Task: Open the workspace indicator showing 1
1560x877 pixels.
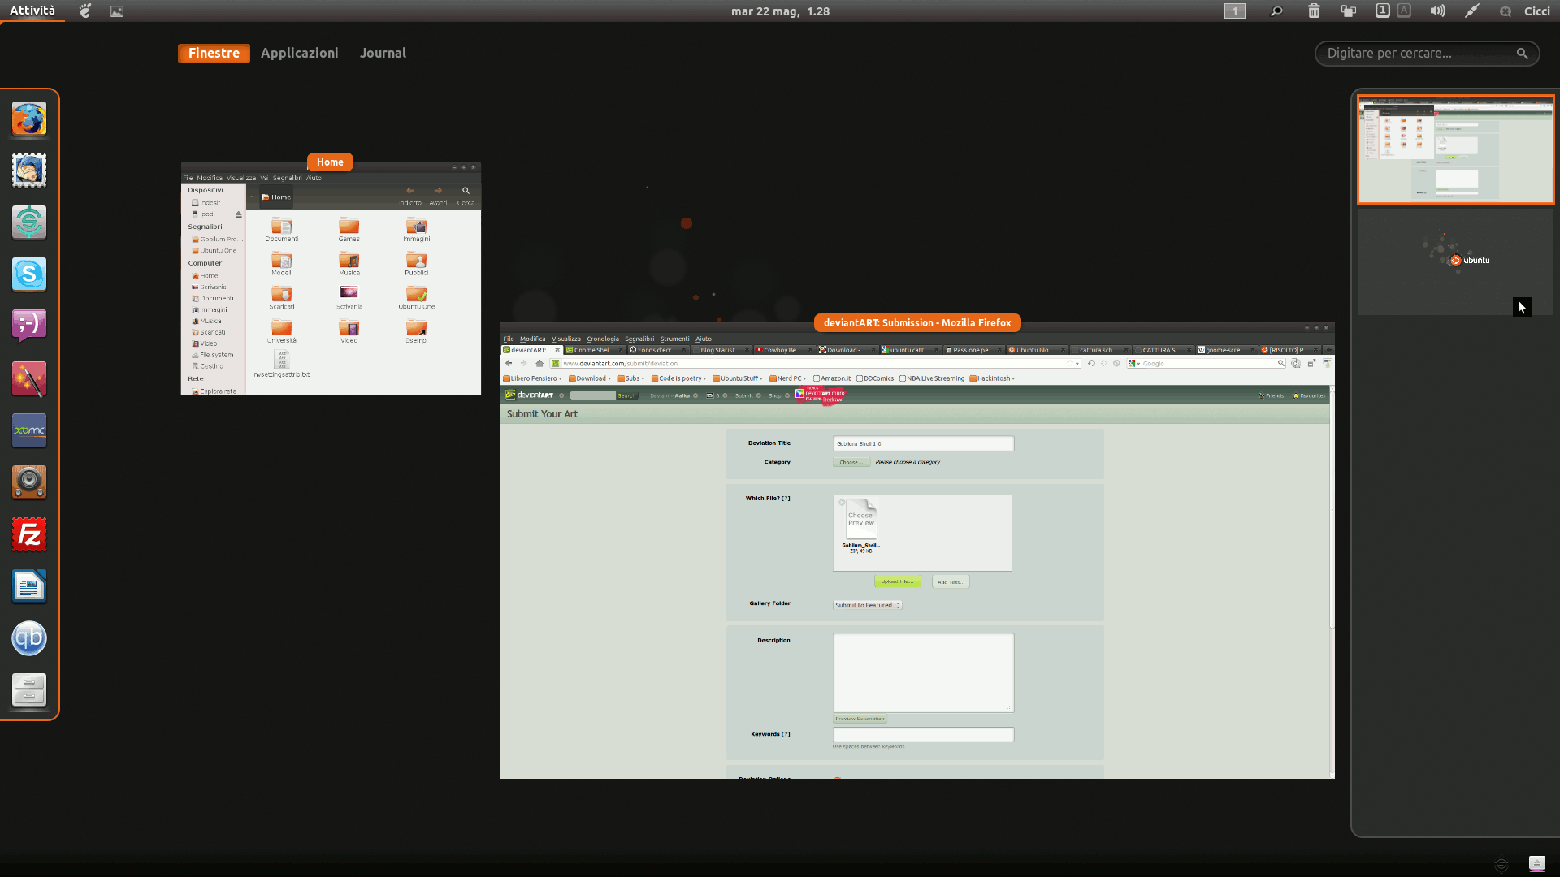Action: coord(1235,11)
